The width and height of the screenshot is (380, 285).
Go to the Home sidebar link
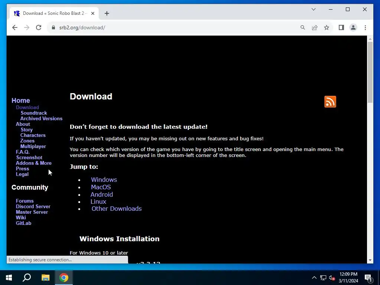pyautogui.click(x=21, y=100)
